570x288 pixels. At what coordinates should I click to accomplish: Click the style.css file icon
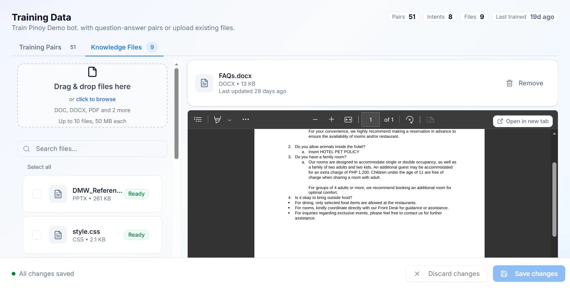[58, 235]
